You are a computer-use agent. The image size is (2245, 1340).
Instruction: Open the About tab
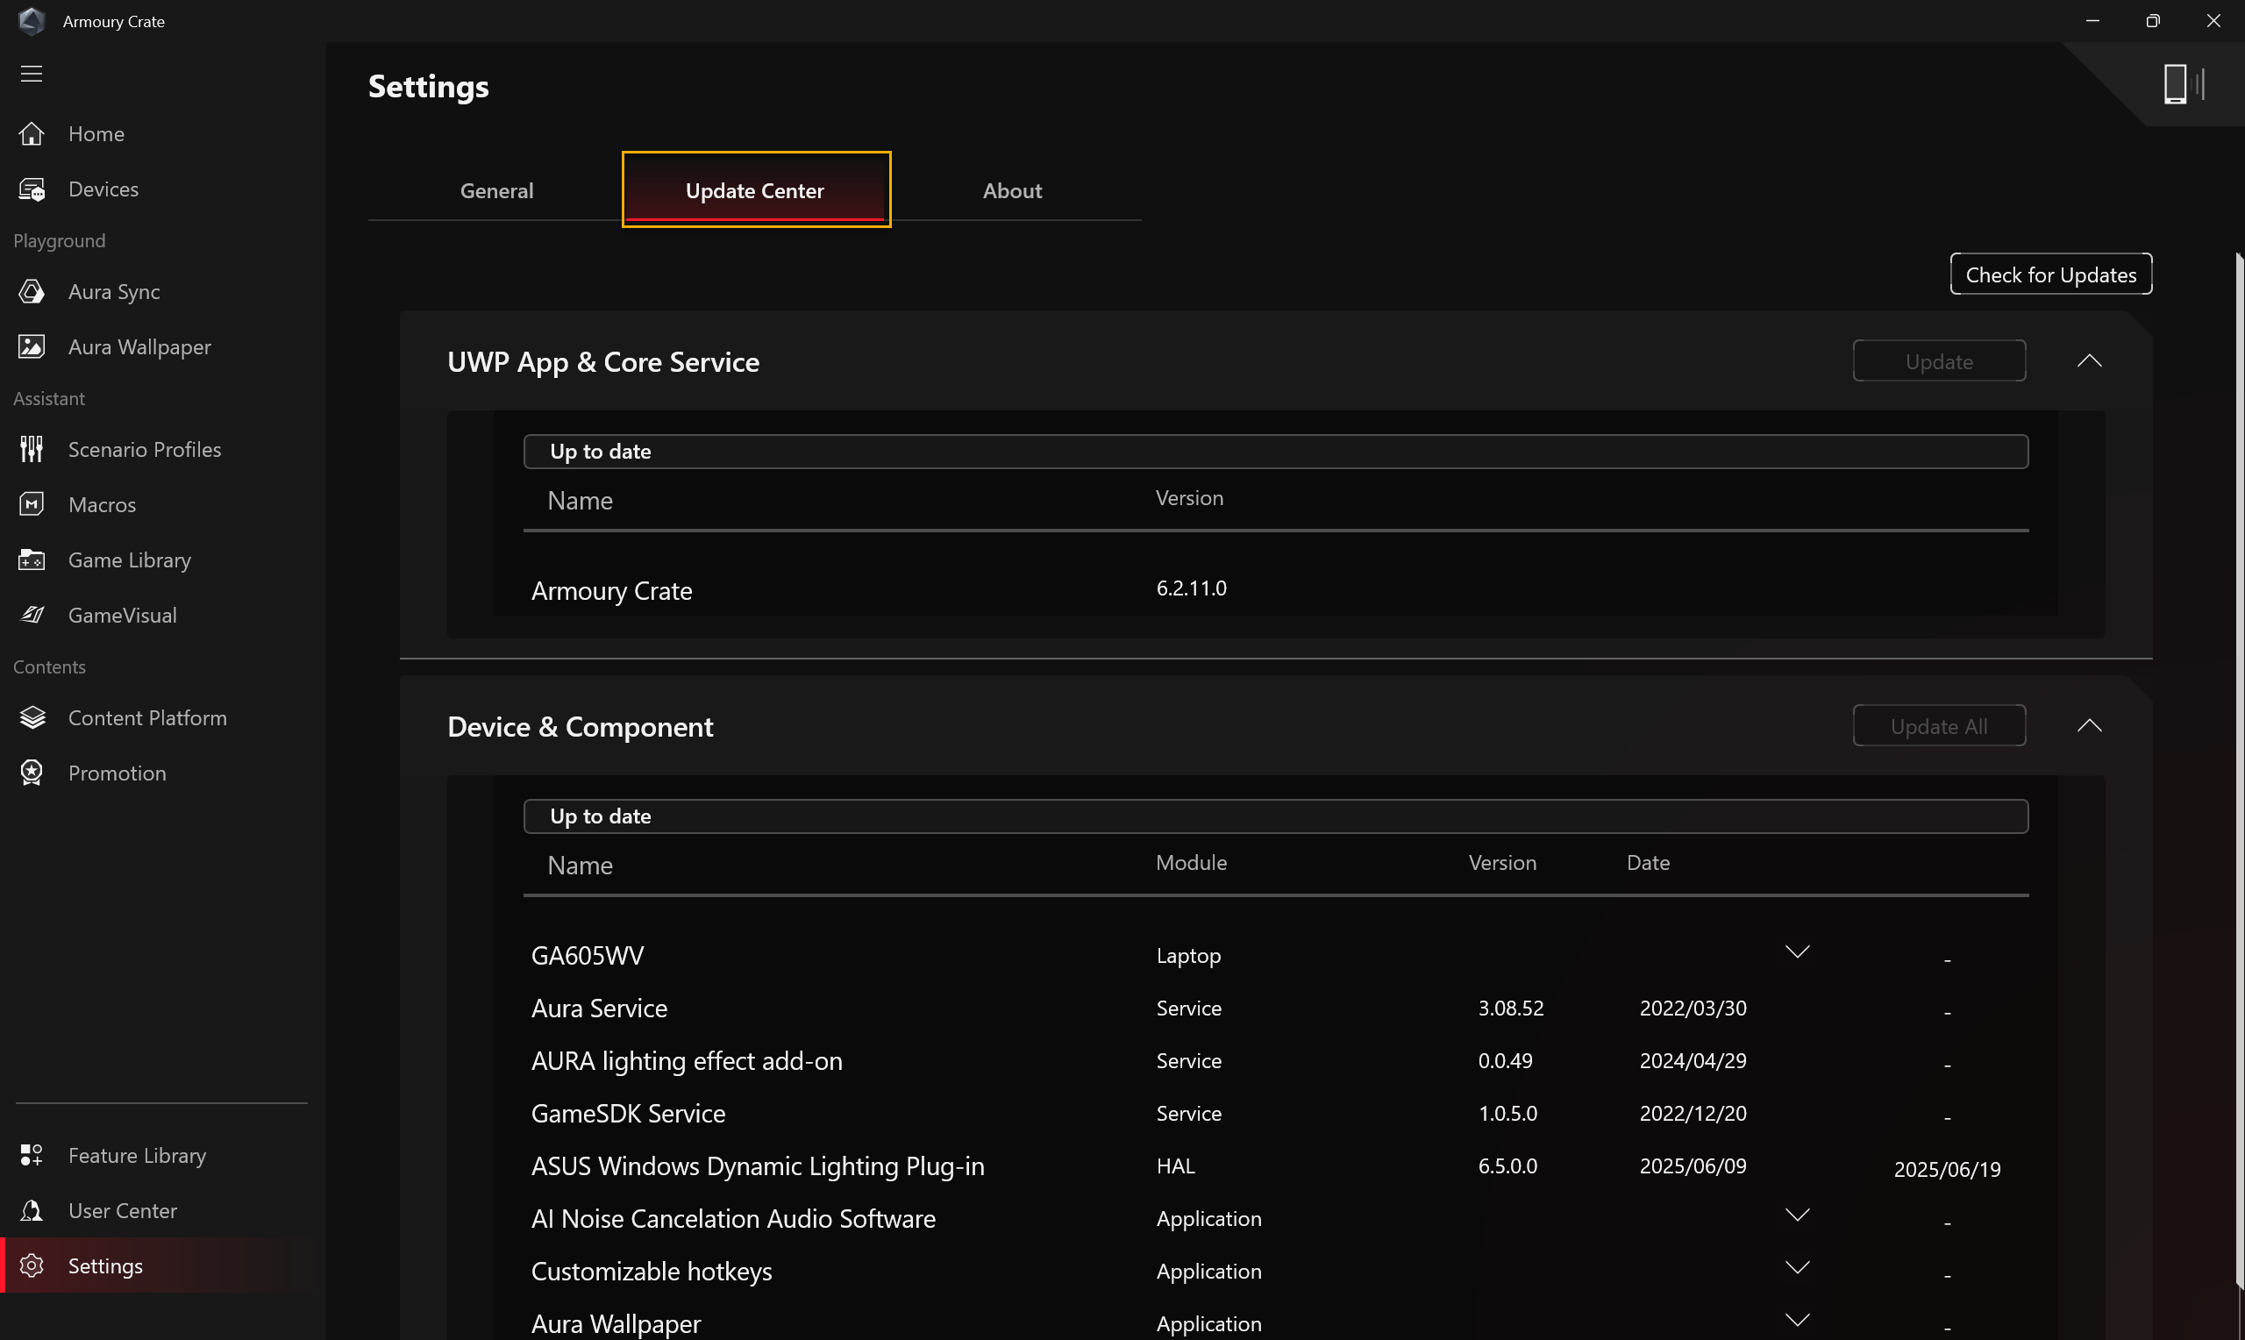[1012, 190]
